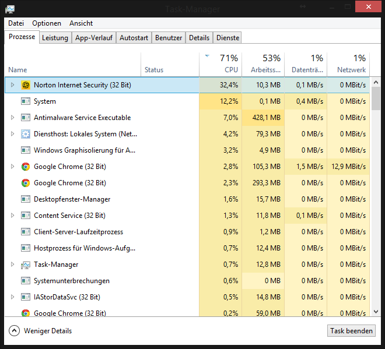Sort by the Datenträger column header
The width and height of the screenshot is (385, 349).
click(x=306, y=64)
